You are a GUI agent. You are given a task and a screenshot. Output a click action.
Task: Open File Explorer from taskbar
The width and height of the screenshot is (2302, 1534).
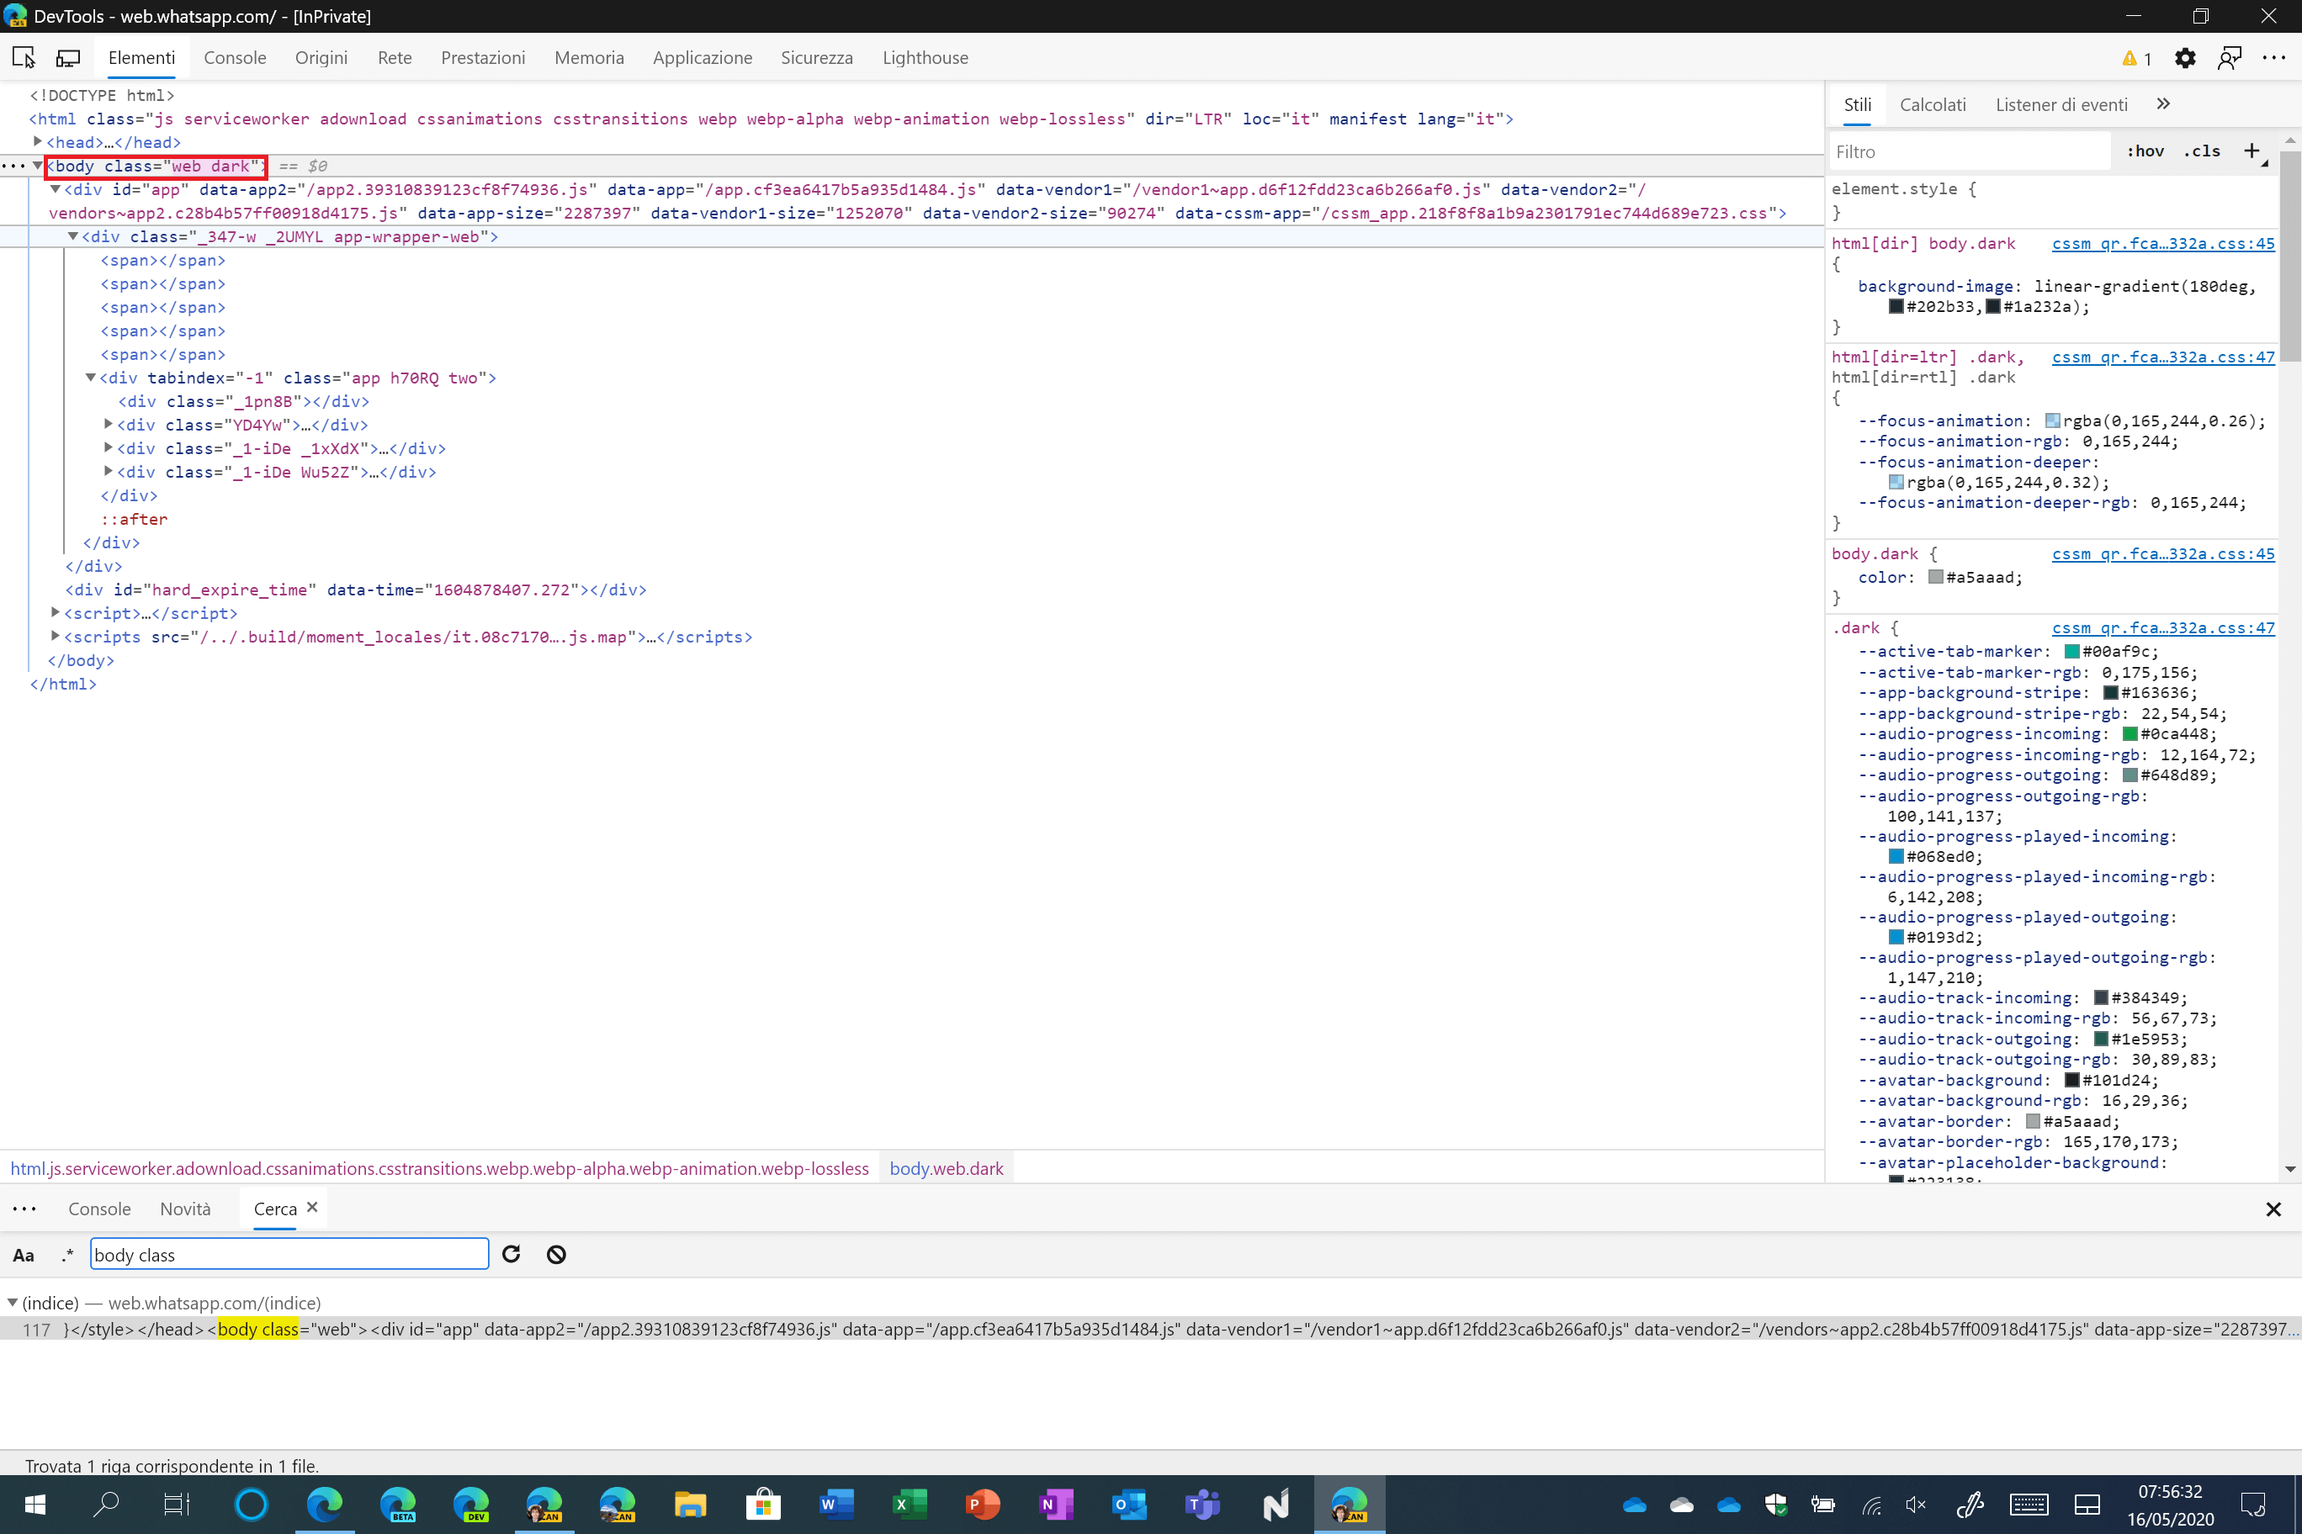[690, 1505]
